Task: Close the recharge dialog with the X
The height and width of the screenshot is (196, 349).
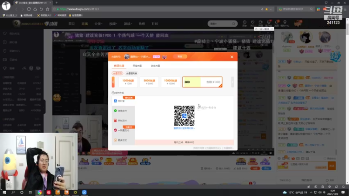Action: point(232,57)
